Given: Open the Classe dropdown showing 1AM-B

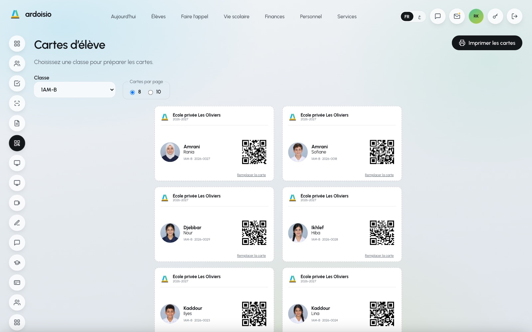Looking at the screenshot, I should point(75,90).
